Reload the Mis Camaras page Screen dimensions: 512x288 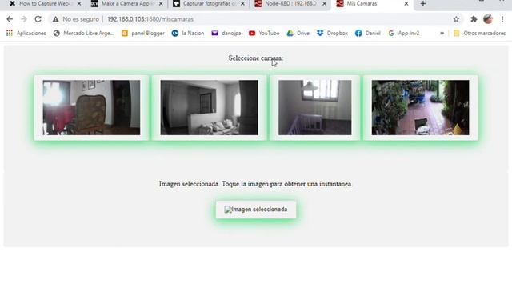point(38,19)
